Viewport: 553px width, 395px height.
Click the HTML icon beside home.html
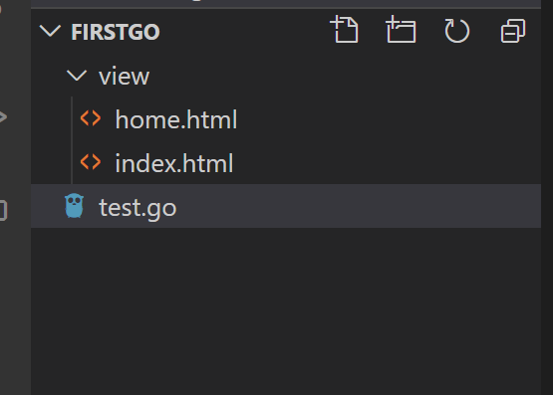click(91, 118)
